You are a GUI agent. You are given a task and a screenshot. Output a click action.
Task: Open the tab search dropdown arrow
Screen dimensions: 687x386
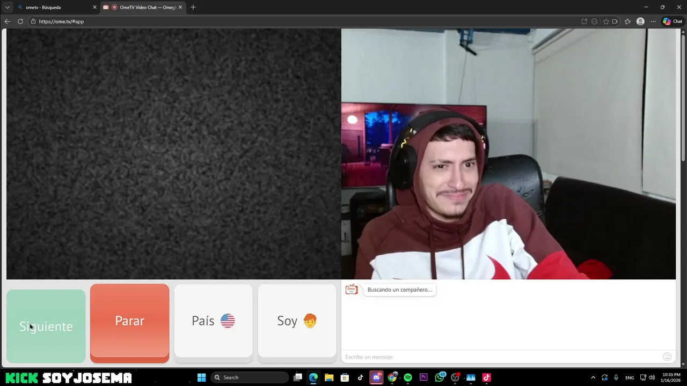(7, 8)
